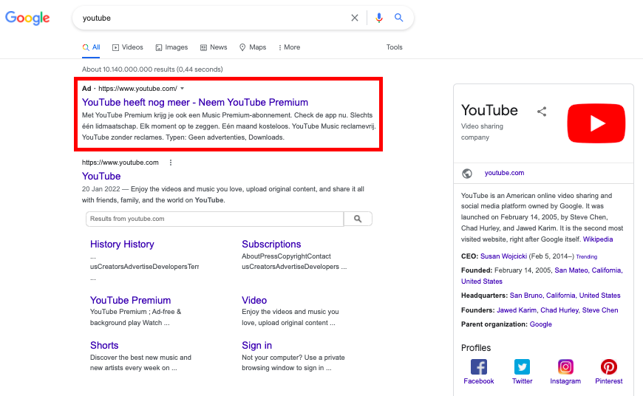Open YouTube's red play logo thumbnail
Viewport: 643px width, 396px height.
[596, 123]
